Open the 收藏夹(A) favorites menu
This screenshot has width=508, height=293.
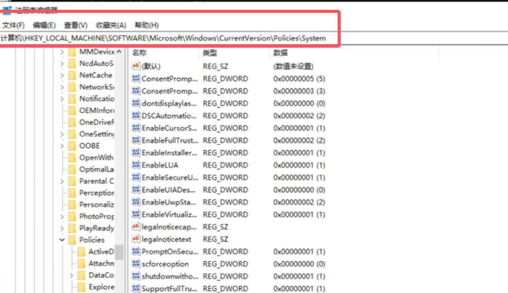pos(111,25)
